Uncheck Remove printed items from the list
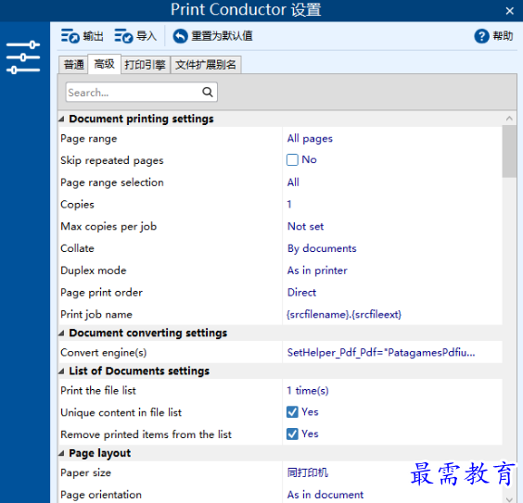 tap(292, 434)
